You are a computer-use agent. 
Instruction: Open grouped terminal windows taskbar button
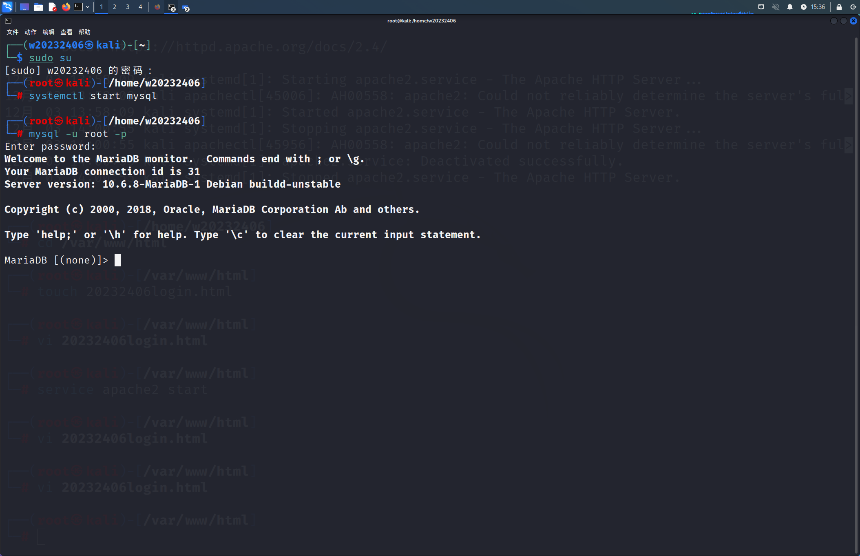(x=172, y=7)
